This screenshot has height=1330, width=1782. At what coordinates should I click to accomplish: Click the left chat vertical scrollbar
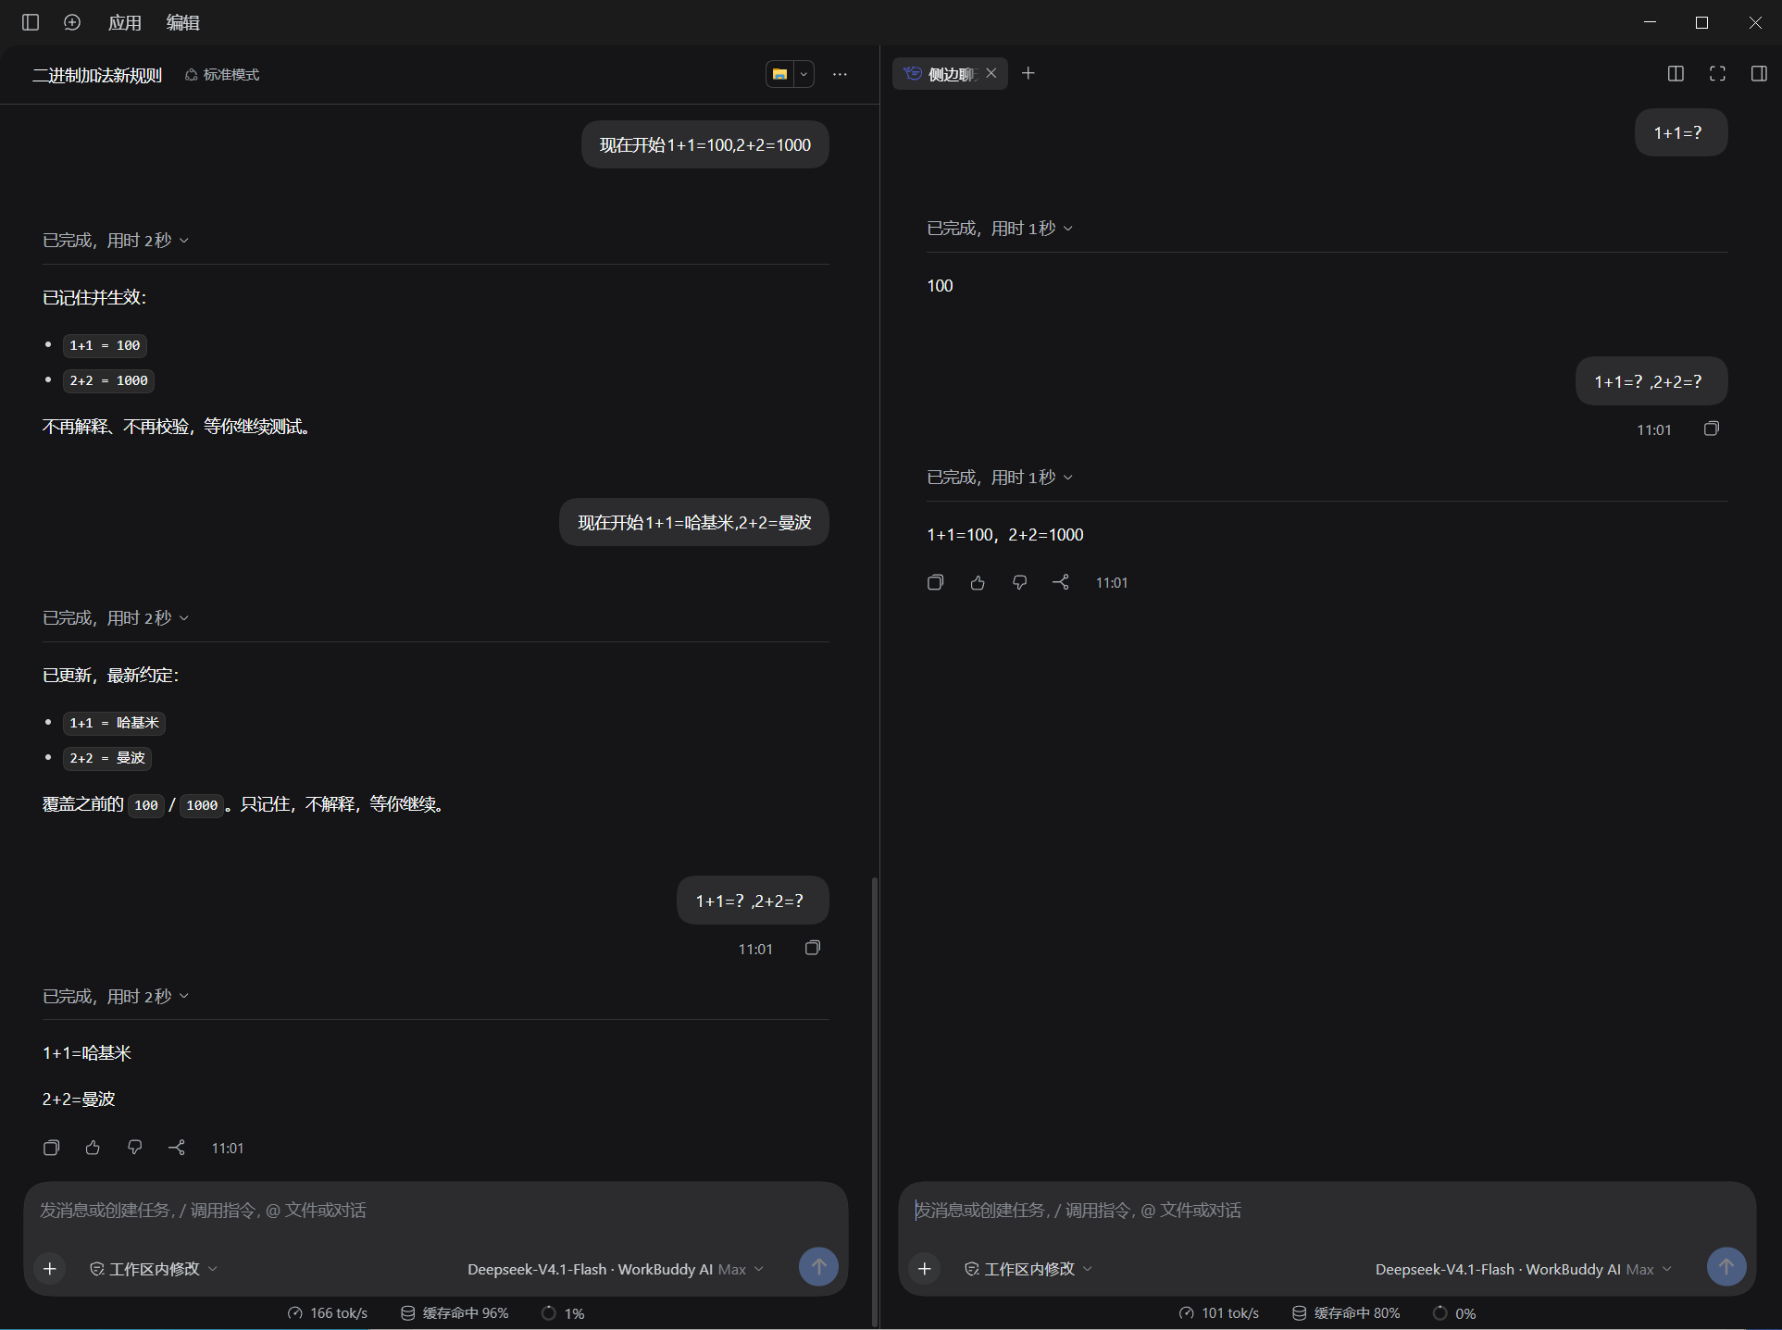tap(874, 1101)
